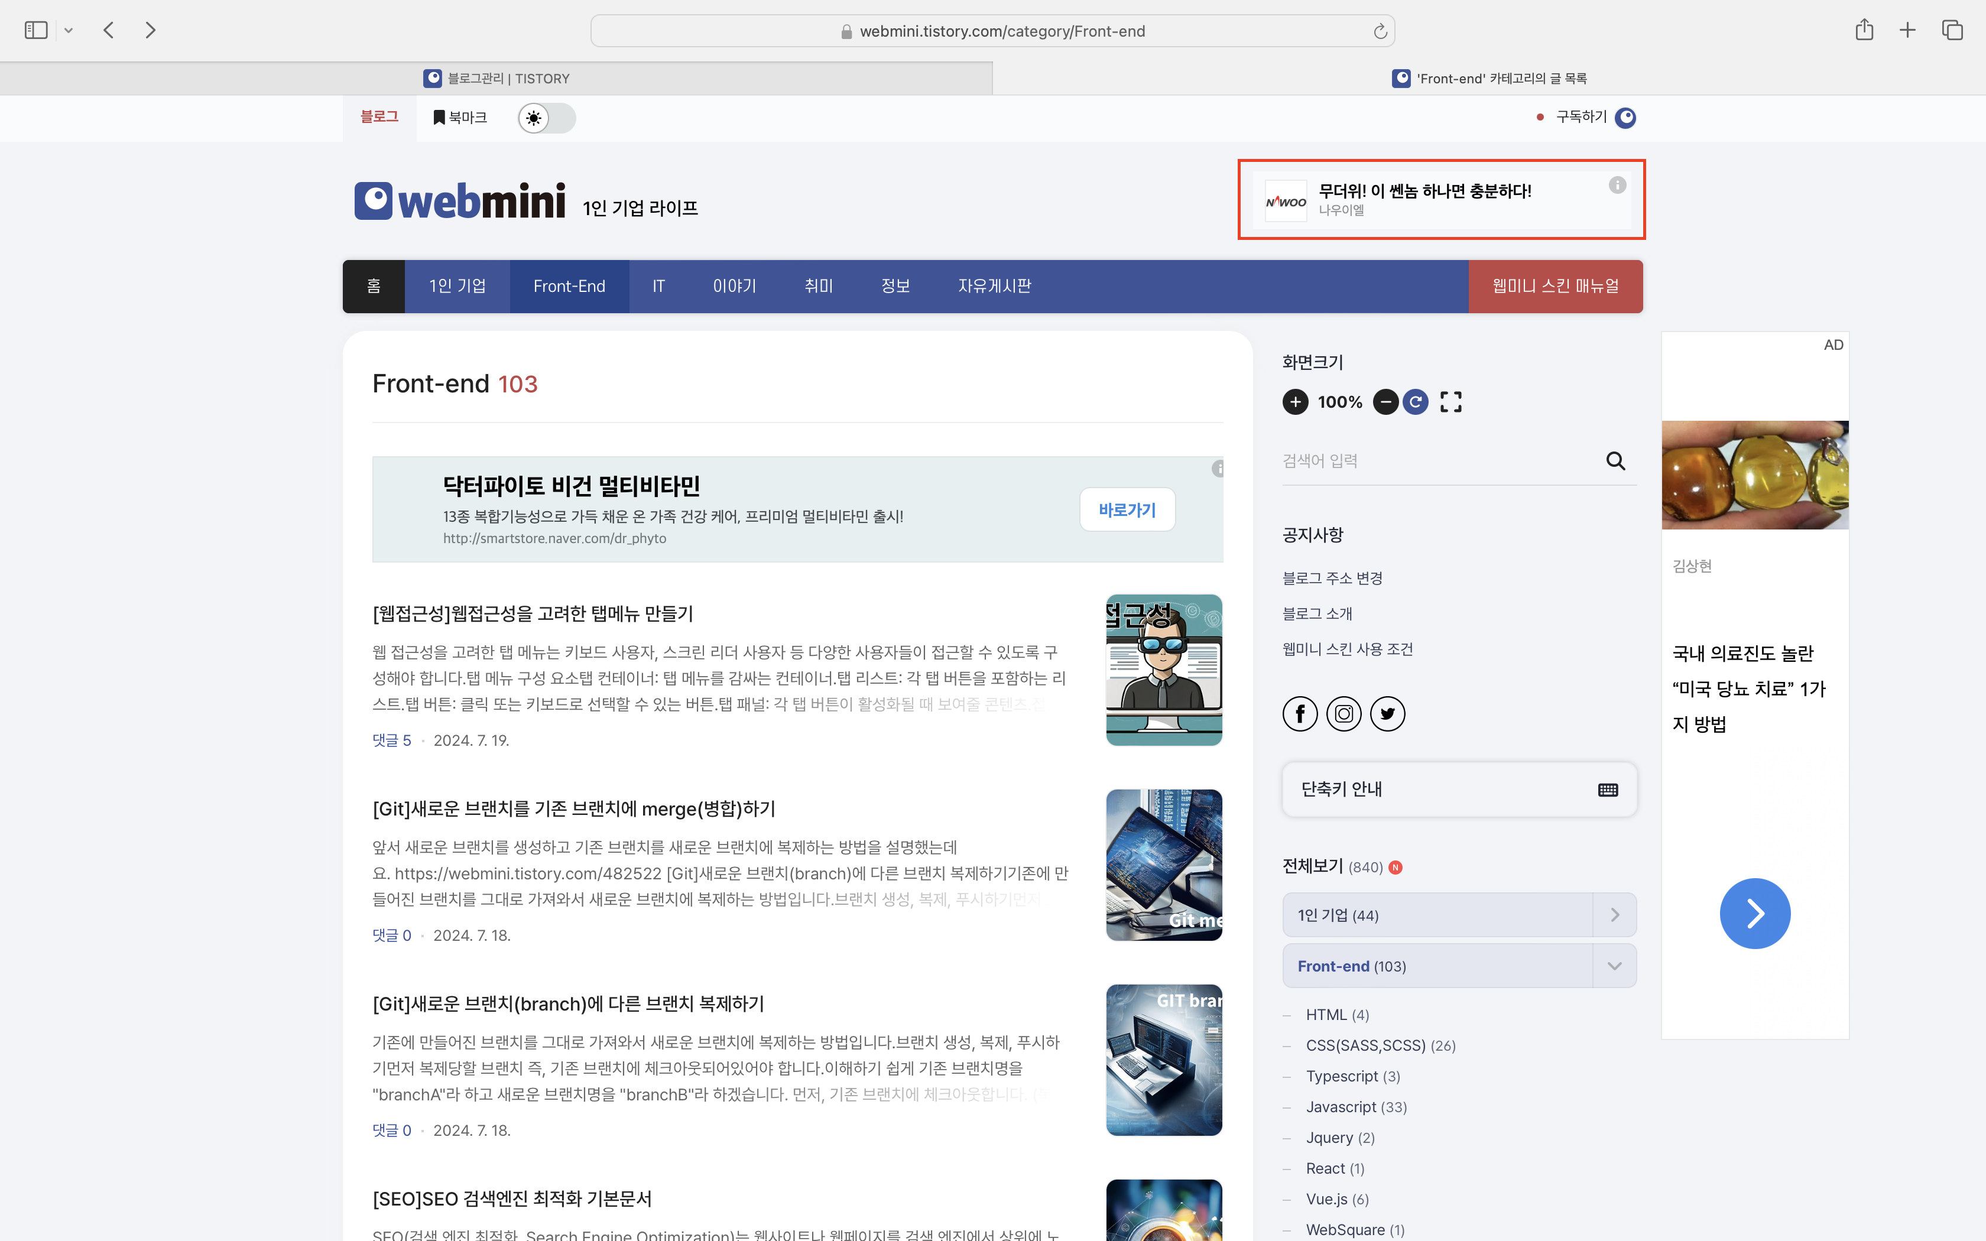
Task: Click the zoom-out minus icon
Action: pos(1385,402)
